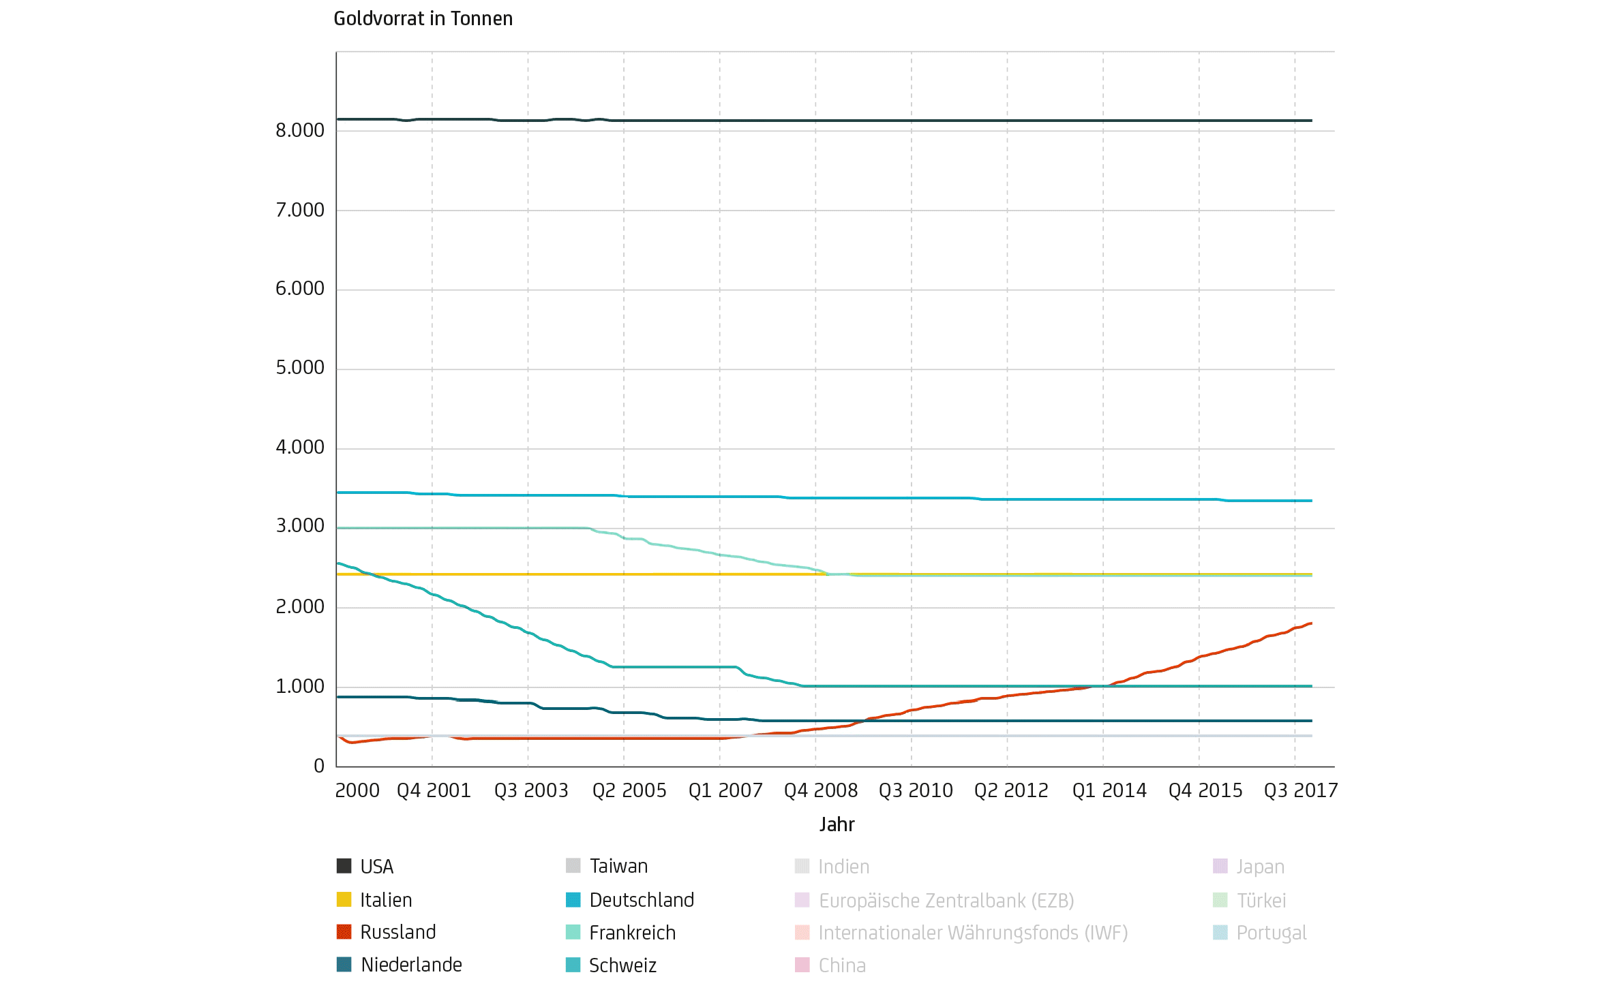Click the Q4 2015 x-axis label
Viewport: 1609px width, 992px height.
pos(1205,790)
